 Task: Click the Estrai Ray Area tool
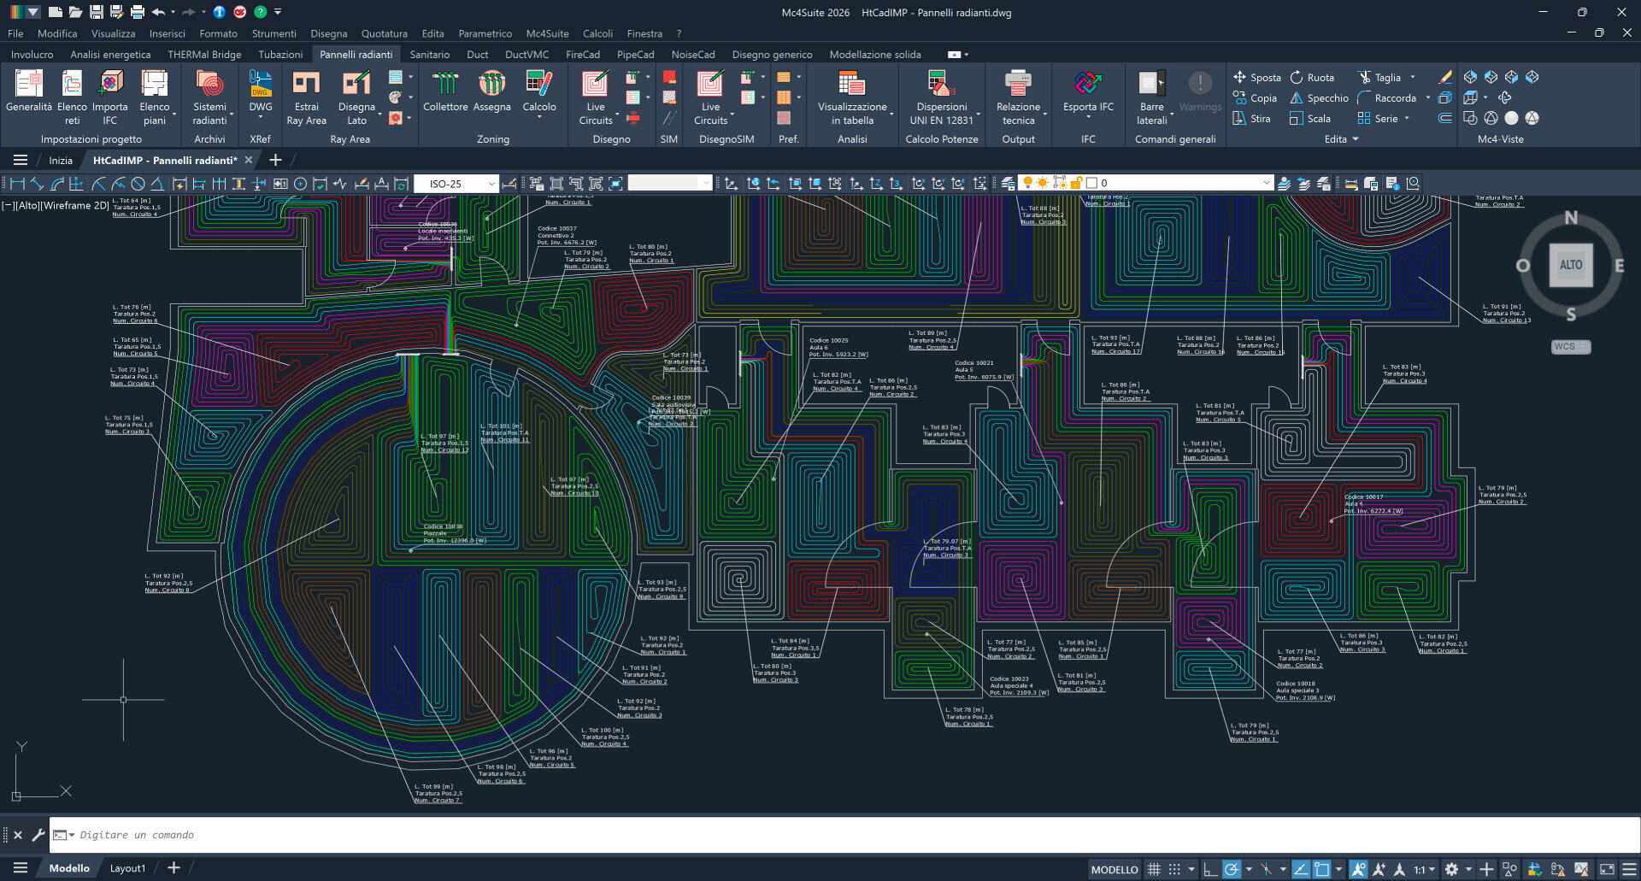point(306,97)
